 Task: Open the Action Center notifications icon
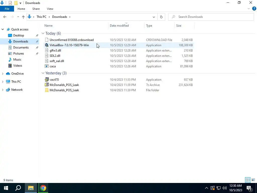pos(249,188)
